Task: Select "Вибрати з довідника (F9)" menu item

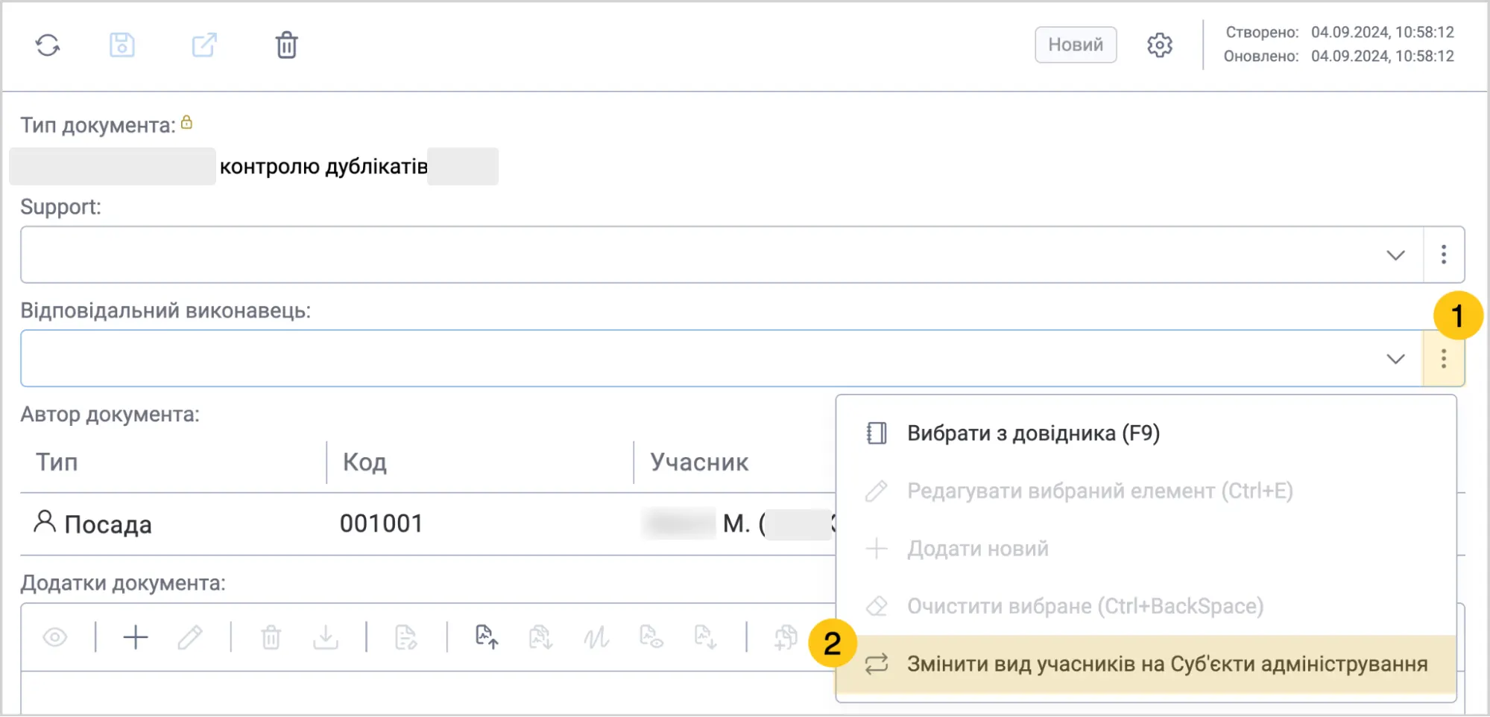Action: (1146, 433)
